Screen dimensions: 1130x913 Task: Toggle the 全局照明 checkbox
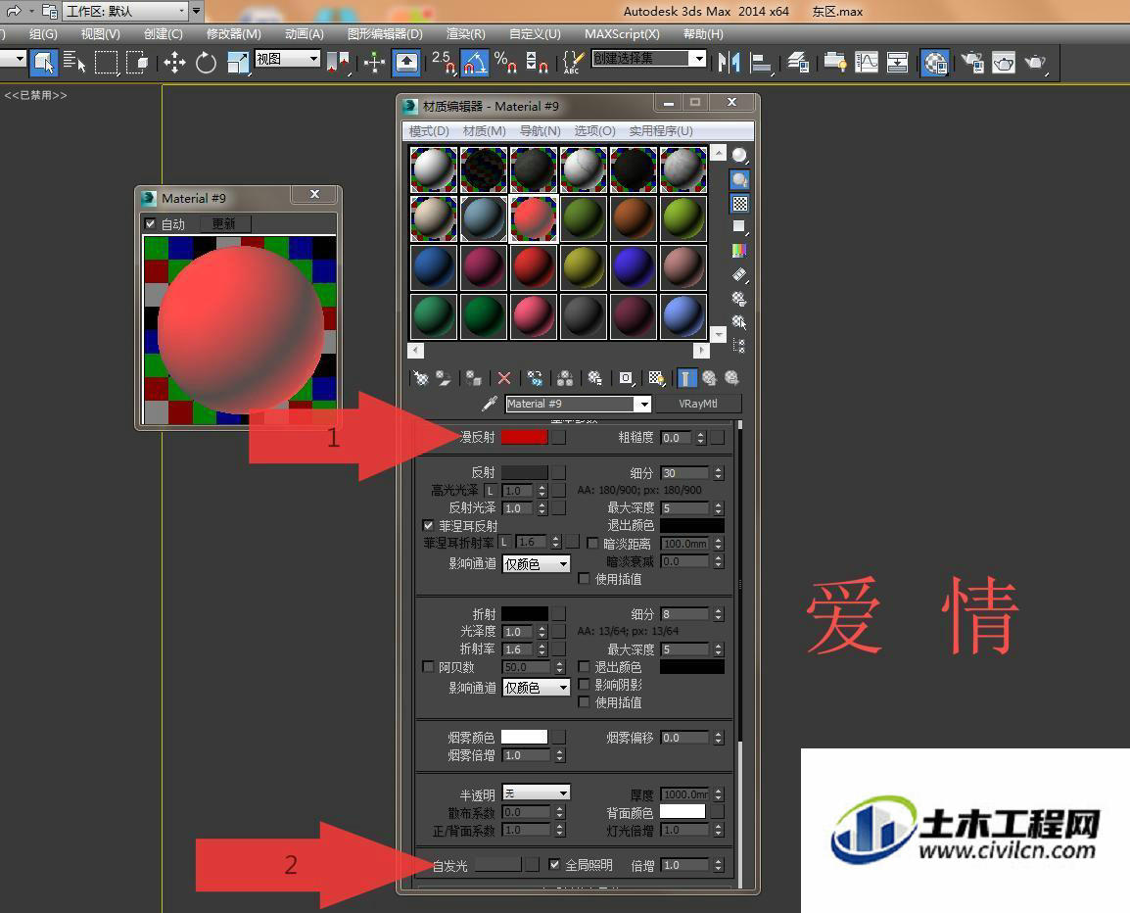coord(553,864)
